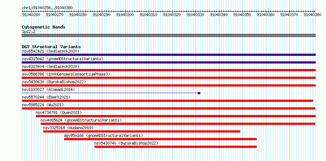326x161 pixels.
Task: Click the red bar for nsv5430740
Action: tap(175, 147)
